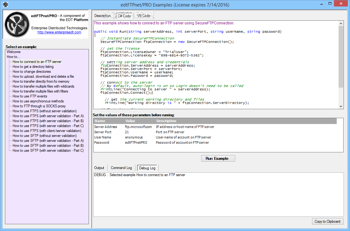Click the User Name parameter name
Image resolution: width=350 pixels, height=231 pixels.
[103, 137]
